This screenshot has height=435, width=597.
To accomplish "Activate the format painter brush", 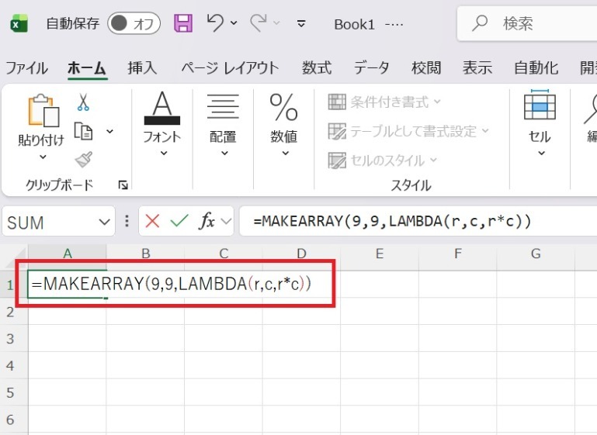I will click(x=83, y=160).
